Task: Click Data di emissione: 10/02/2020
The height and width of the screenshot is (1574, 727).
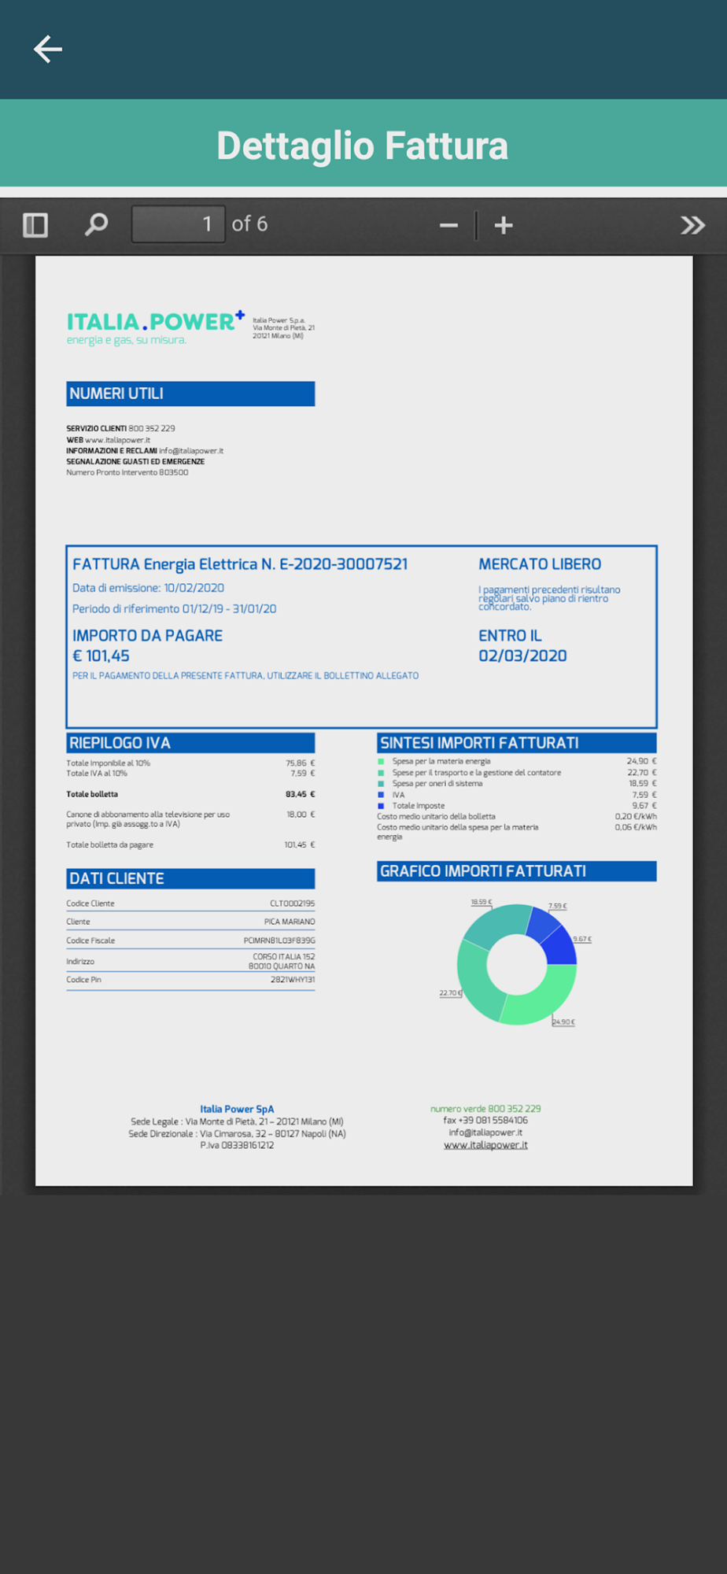Action: coord(148,588)
